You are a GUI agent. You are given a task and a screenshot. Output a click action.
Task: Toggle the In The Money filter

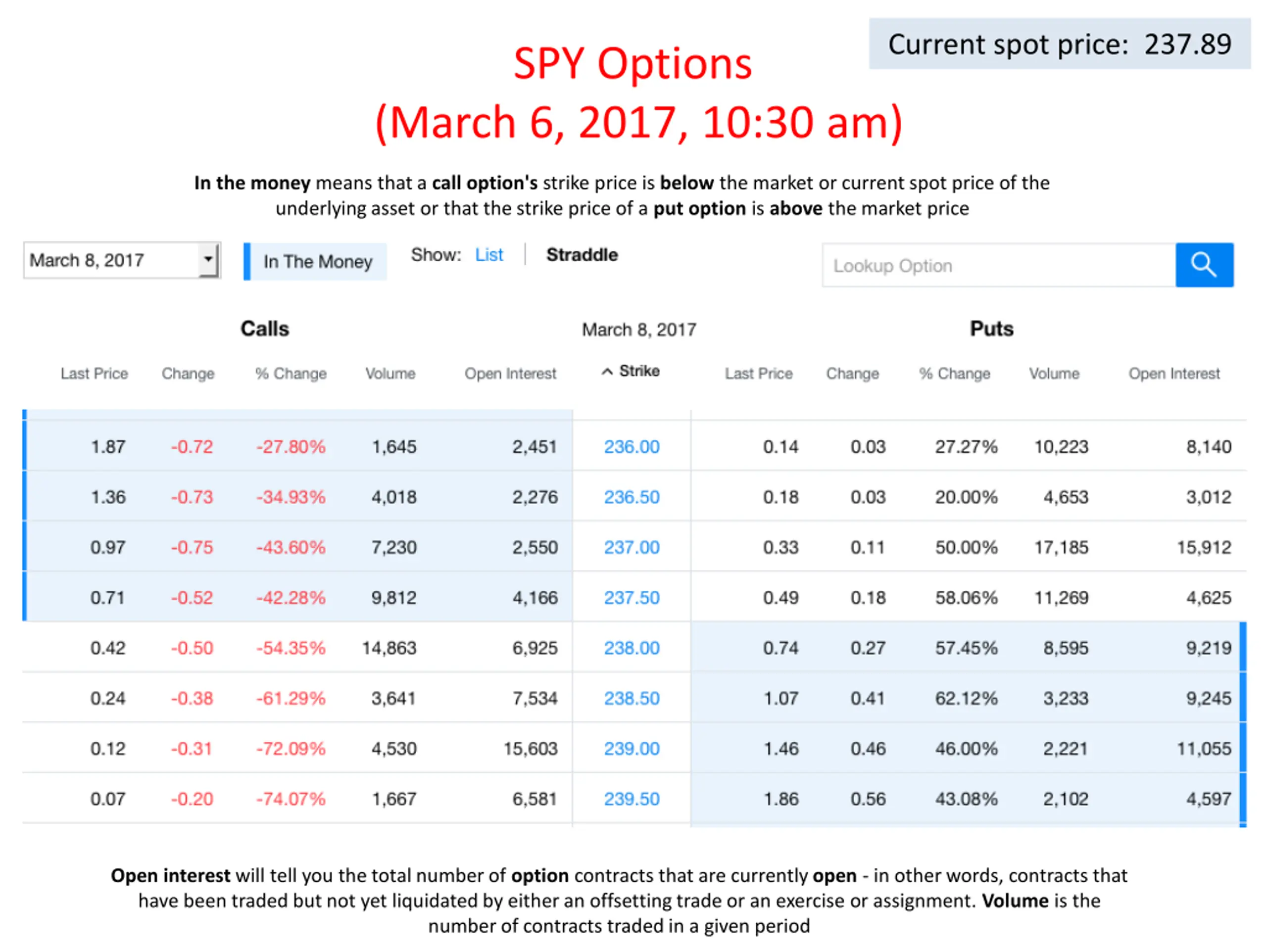tap(316, 262)
